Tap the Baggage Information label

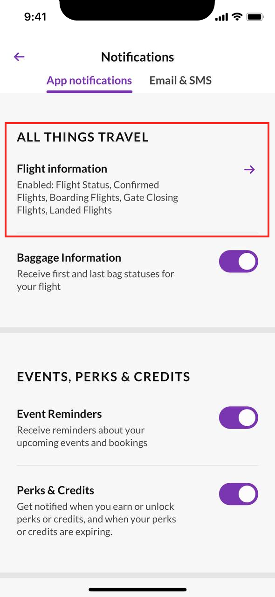click(69, 258)
